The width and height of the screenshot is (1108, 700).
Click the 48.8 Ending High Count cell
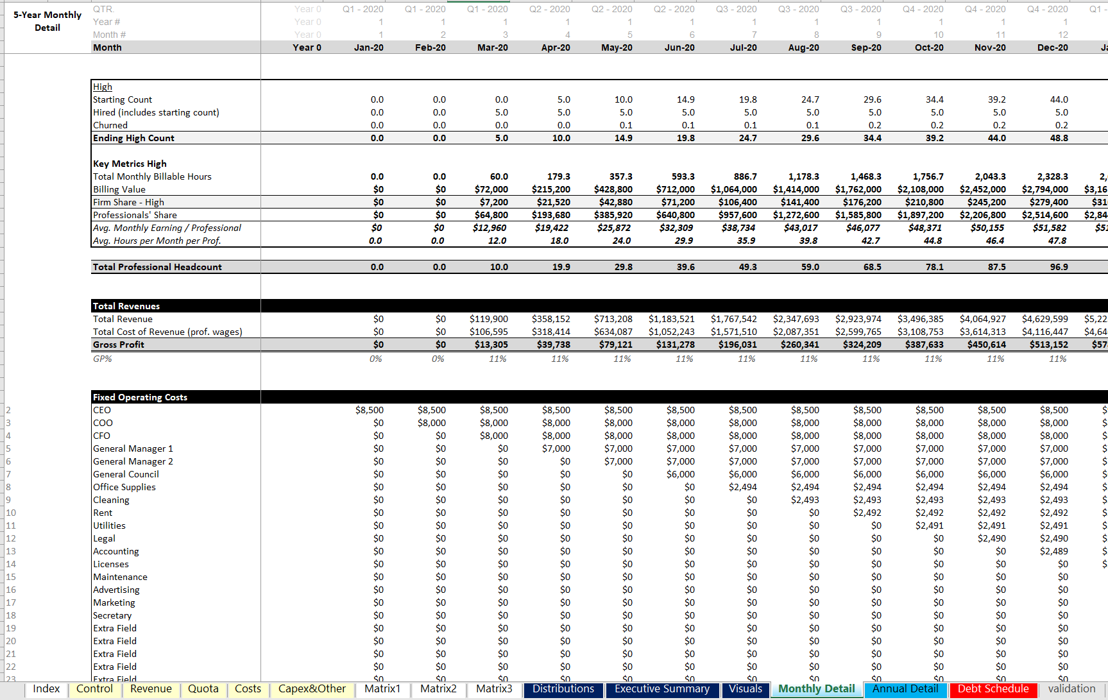click(1059, 138)
